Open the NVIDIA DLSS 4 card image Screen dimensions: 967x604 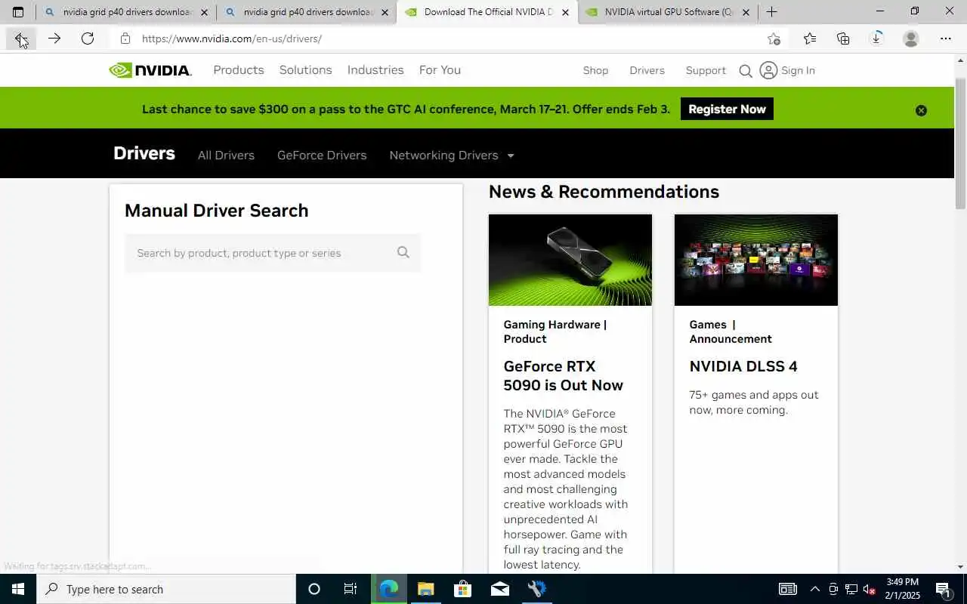click(756, 260)
